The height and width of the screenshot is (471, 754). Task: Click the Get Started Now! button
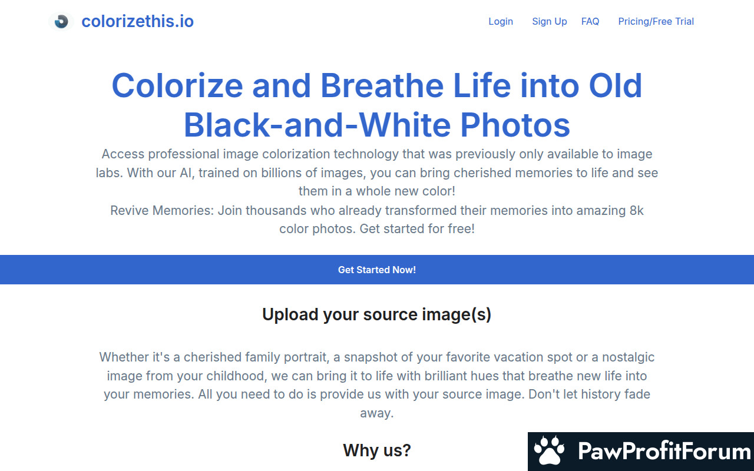point(377,270)
